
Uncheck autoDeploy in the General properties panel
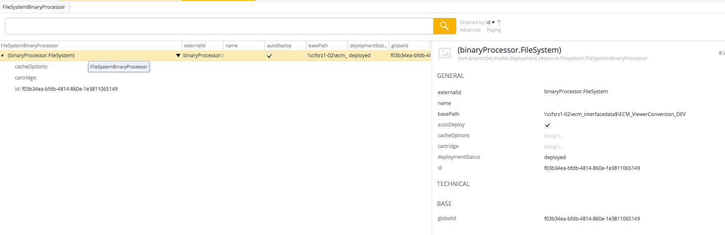[547, 125]
